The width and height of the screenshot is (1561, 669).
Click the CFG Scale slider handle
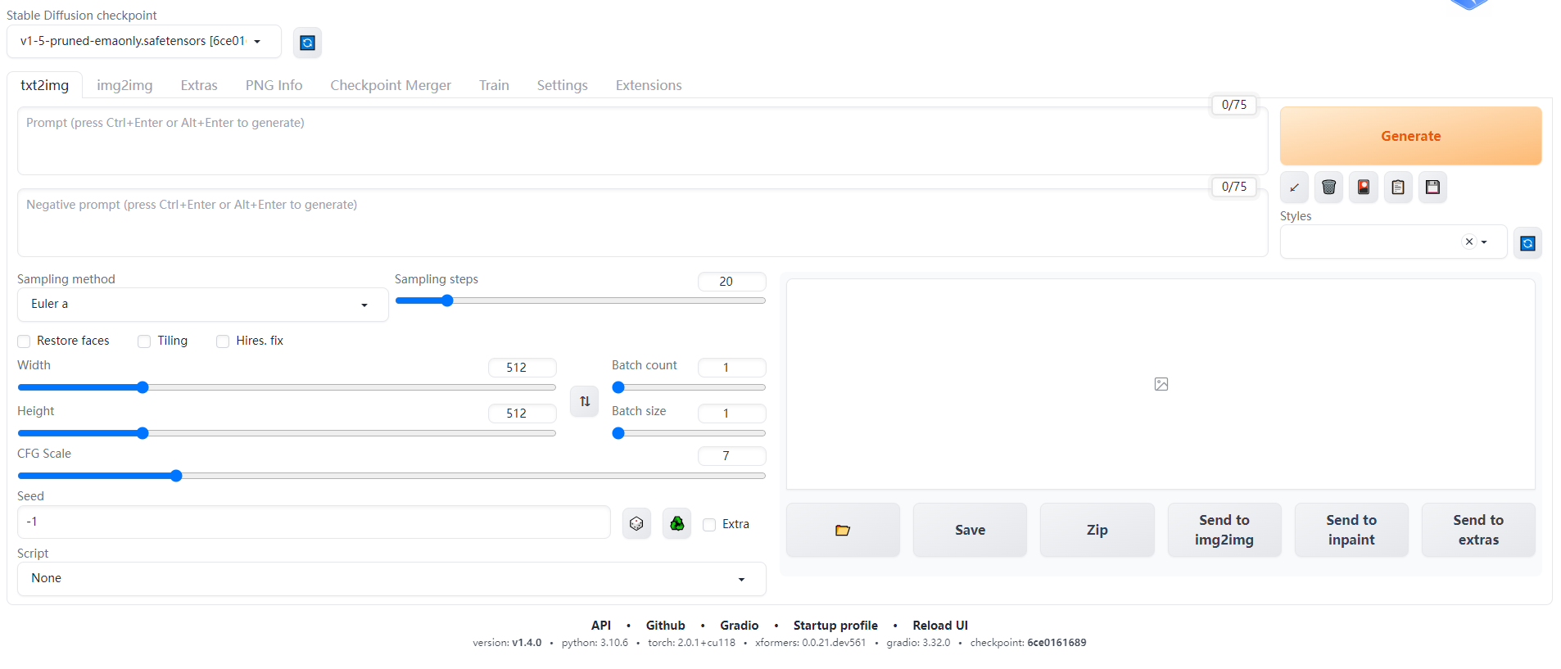tap(176, 476)
